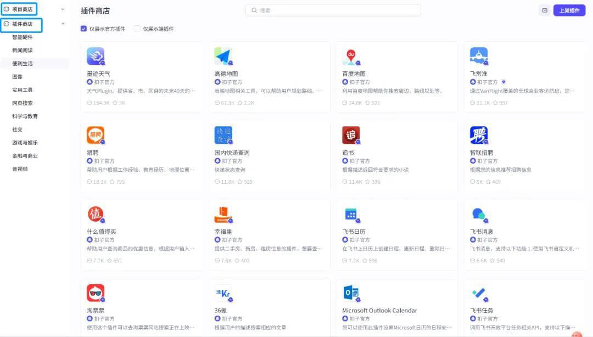593x337 pixels.
Task: Open the 百度地图 plugin icon
Action: tap(351, 55)
